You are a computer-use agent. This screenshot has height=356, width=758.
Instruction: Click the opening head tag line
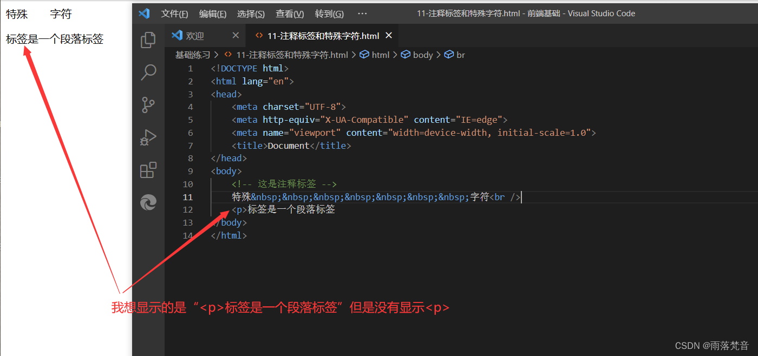(226, 94)
